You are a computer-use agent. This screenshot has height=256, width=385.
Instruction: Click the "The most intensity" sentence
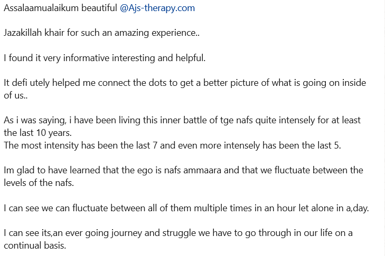click(172, 145)
